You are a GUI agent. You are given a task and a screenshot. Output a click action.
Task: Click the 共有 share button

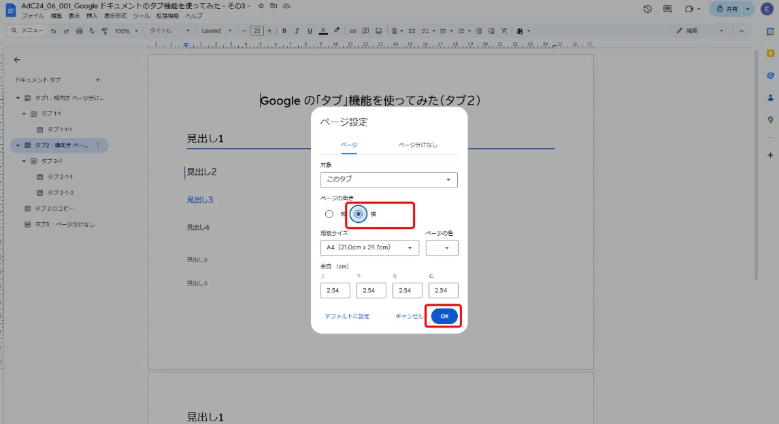(727, 9)
